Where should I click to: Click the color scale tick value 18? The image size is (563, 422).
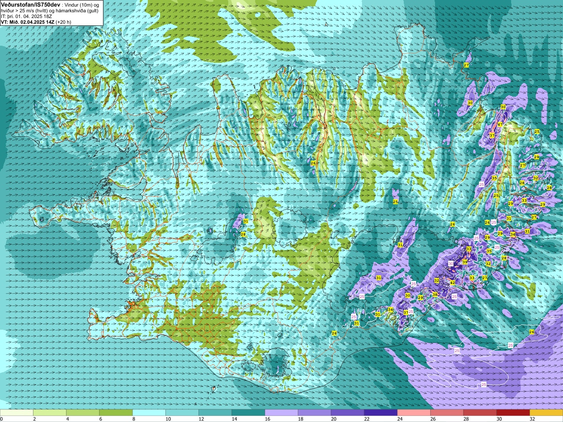click(300, 419)
